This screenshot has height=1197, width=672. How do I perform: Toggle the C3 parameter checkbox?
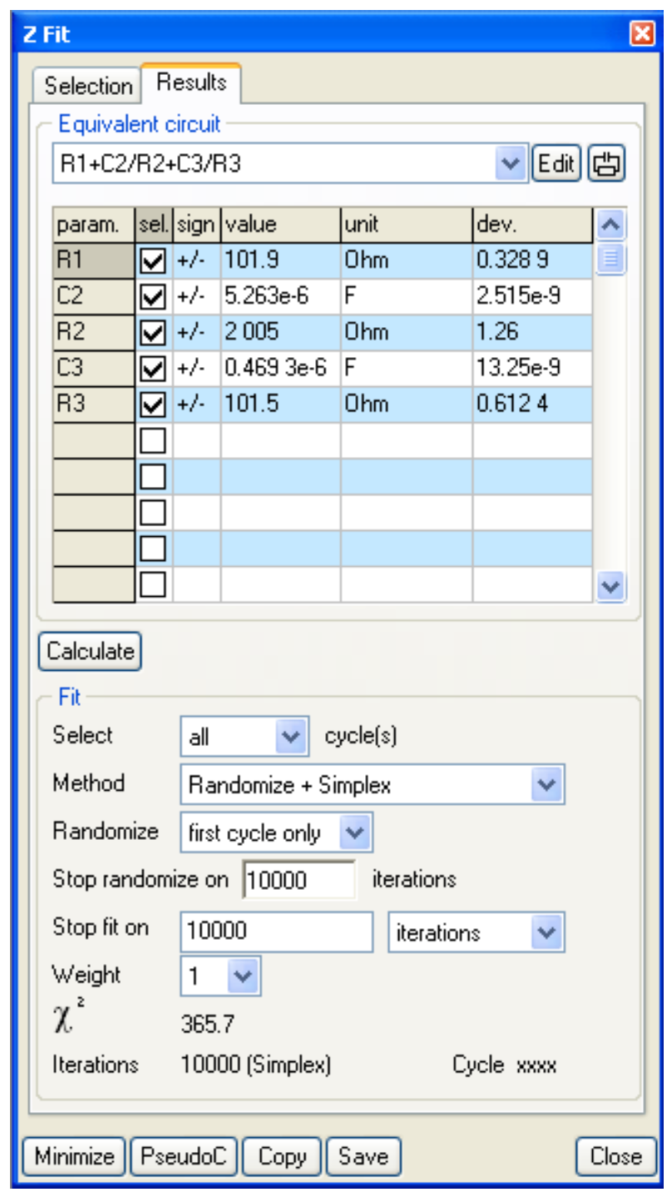(153, 369)
